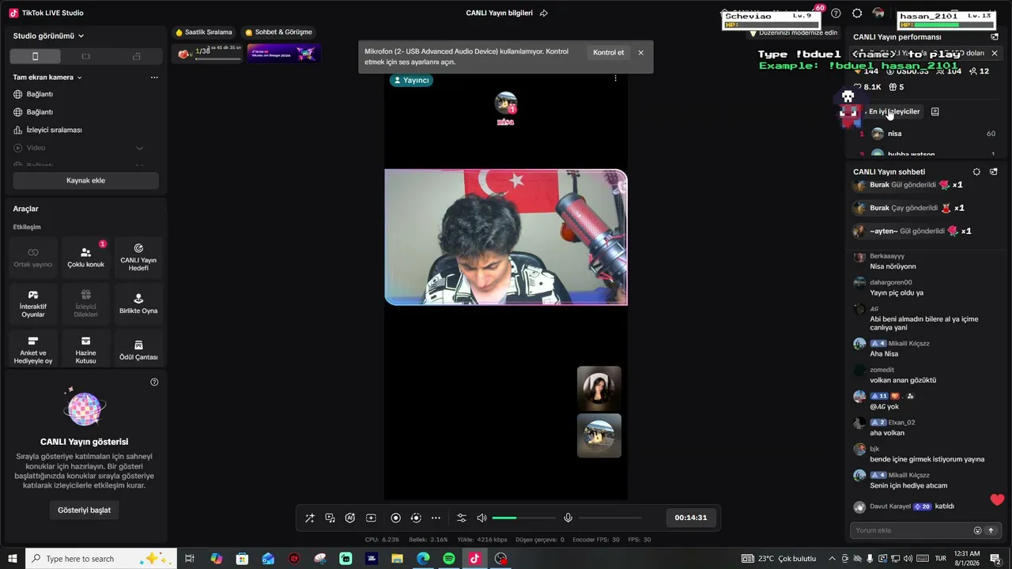
Task: Adjust the speaker volume slider
Action: click(x=523, y=518)
